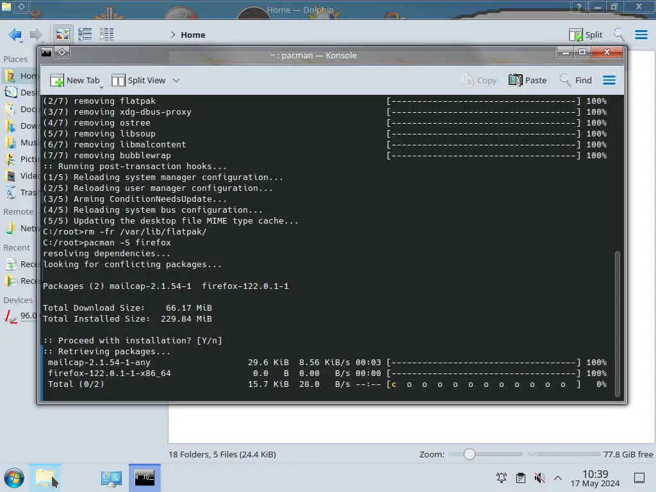
Task: Switch Dolphin to icons view mode
Action: pyautogui.click(x=63, y=35)
